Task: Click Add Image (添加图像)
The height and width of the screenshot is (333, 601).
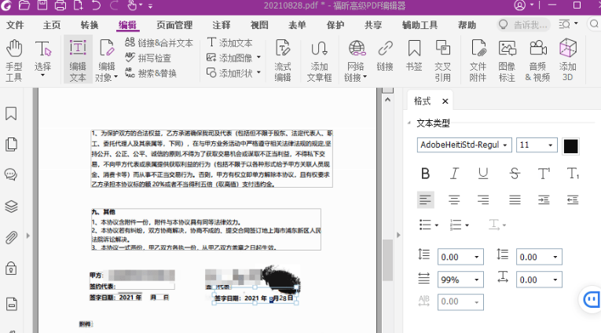Action: pyautogui.click(x=229, y=58)
